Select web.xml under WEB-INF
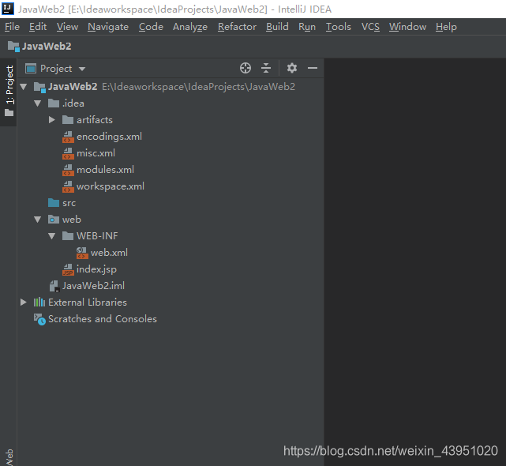This screenshot has width=506, height=466. [109, 253]
